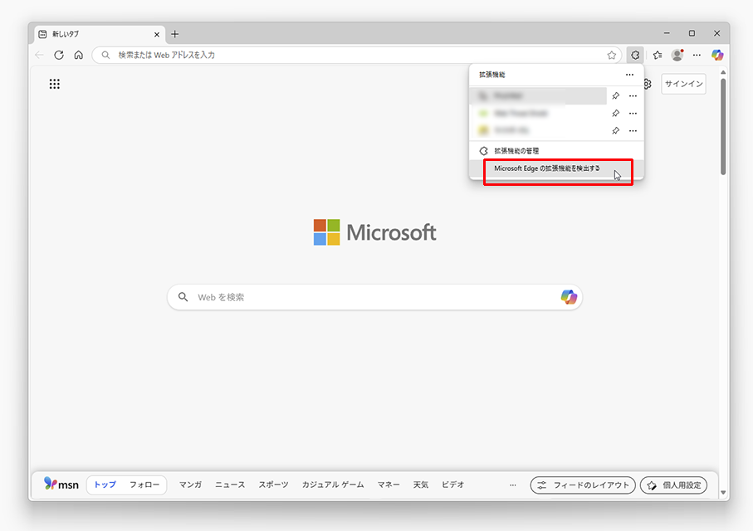Click the page vertical scrollbar thumb
Viewport: 753px width, 531px height.
723,127
